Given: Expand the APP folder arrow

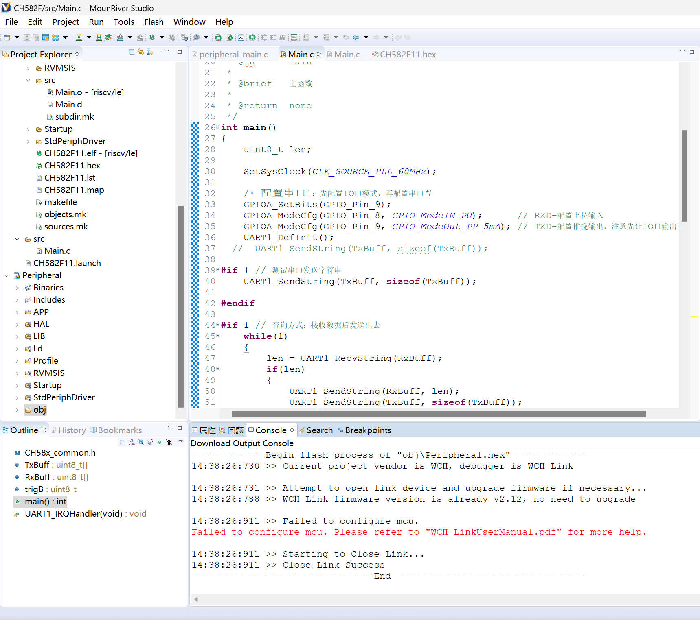Looking at the screenshot, I should [17, 312].
